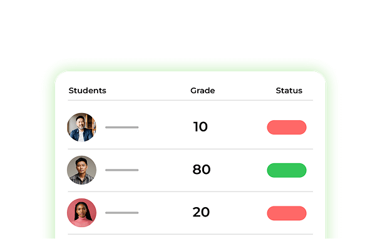
Task: Click the Status column header
Action: click(x=289, y=91)
